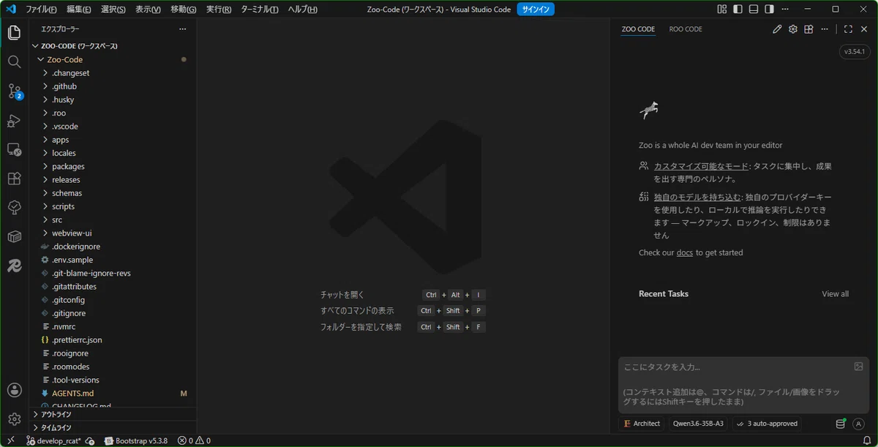Open the Roo Code kangaroo icon in activity bar

point(14,266)
